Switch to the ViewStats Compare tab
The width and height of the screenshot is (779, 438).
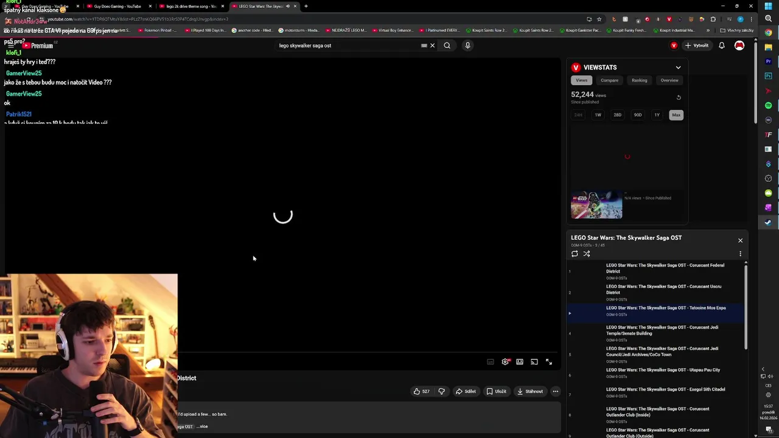point(609,80)
